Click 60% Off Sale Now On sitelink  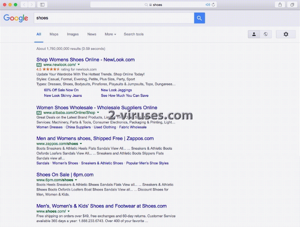(x=61, y=90)
